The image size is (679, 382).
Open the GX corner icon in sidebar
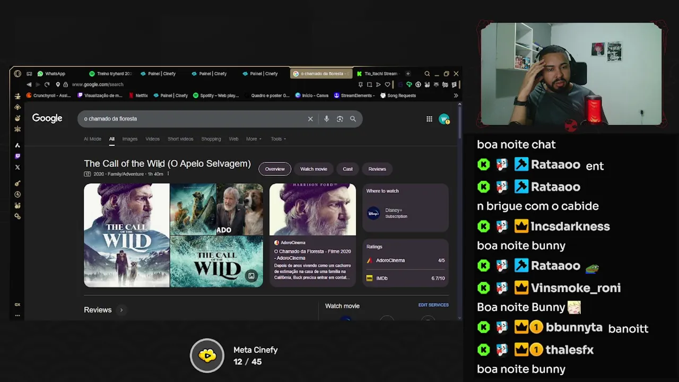coord(18,305)
